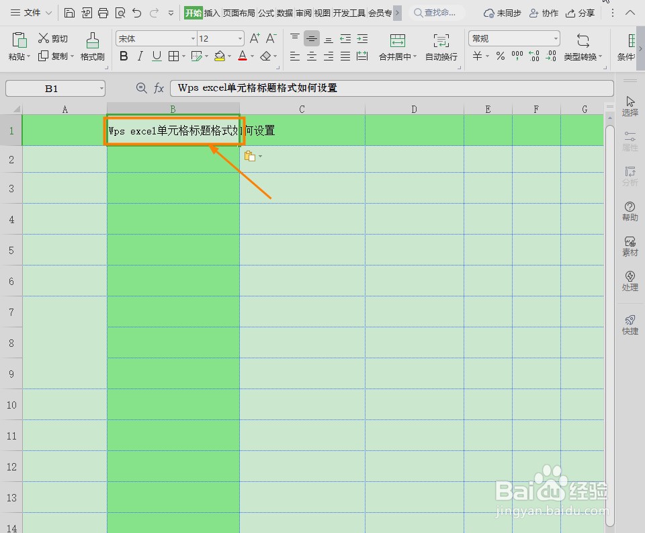
Task: Click Wrap Text (自动换行) button
Action: point(441,47)
